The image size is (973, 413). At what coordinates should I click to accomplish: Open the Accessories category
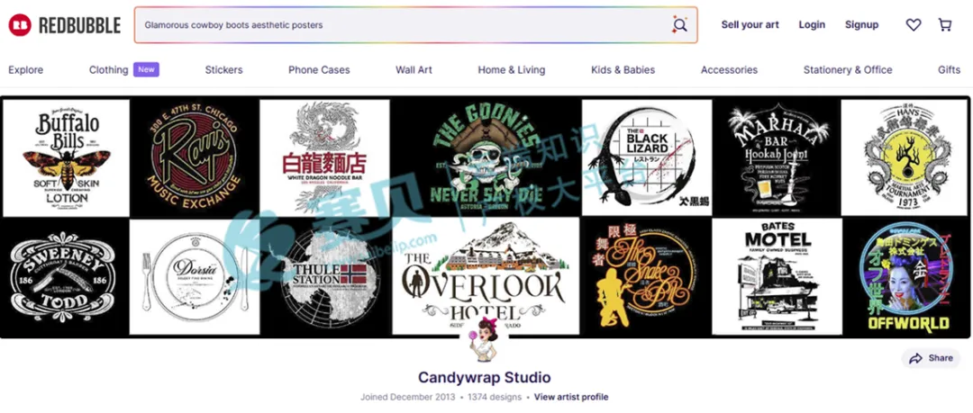729,70
